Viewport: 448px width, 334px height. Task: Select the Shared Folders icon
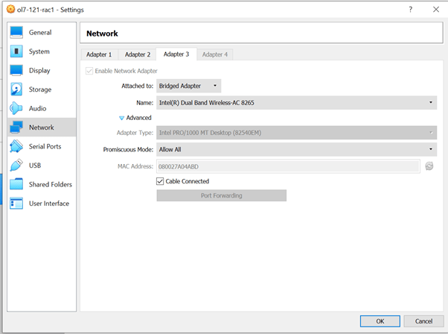[x=16, y=184]
